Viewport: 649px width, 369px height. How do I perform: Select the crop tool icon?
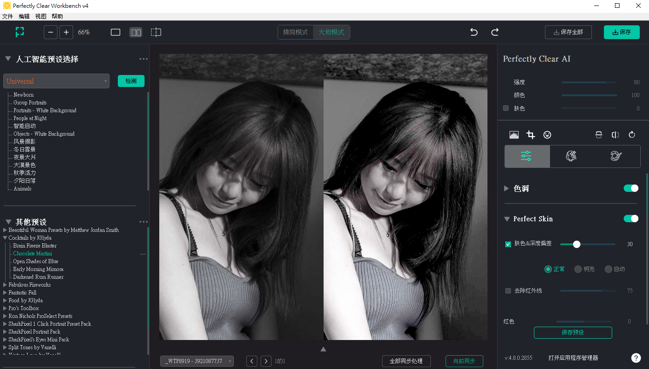[531, 135]
